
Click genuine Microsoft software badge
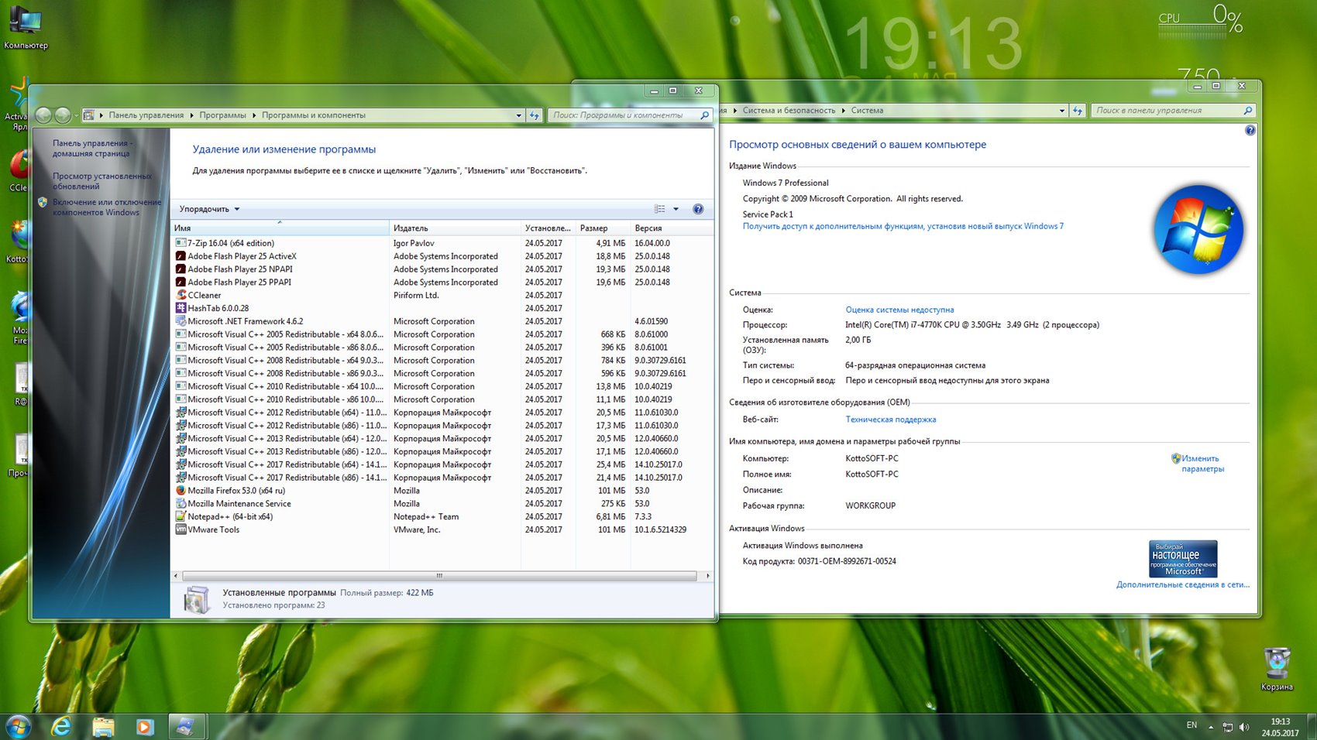(1183, 559)
